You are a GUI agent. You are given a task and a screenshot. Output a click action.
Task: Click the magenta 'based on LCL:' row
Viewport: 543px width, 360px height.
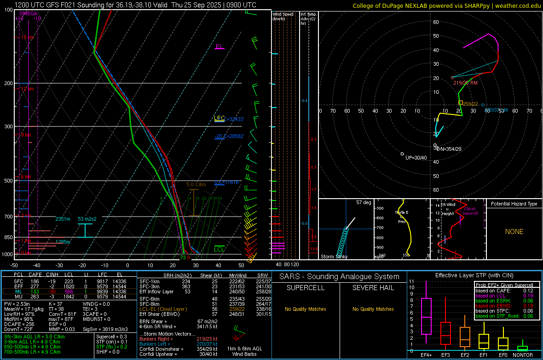click(x=504, y=296)
